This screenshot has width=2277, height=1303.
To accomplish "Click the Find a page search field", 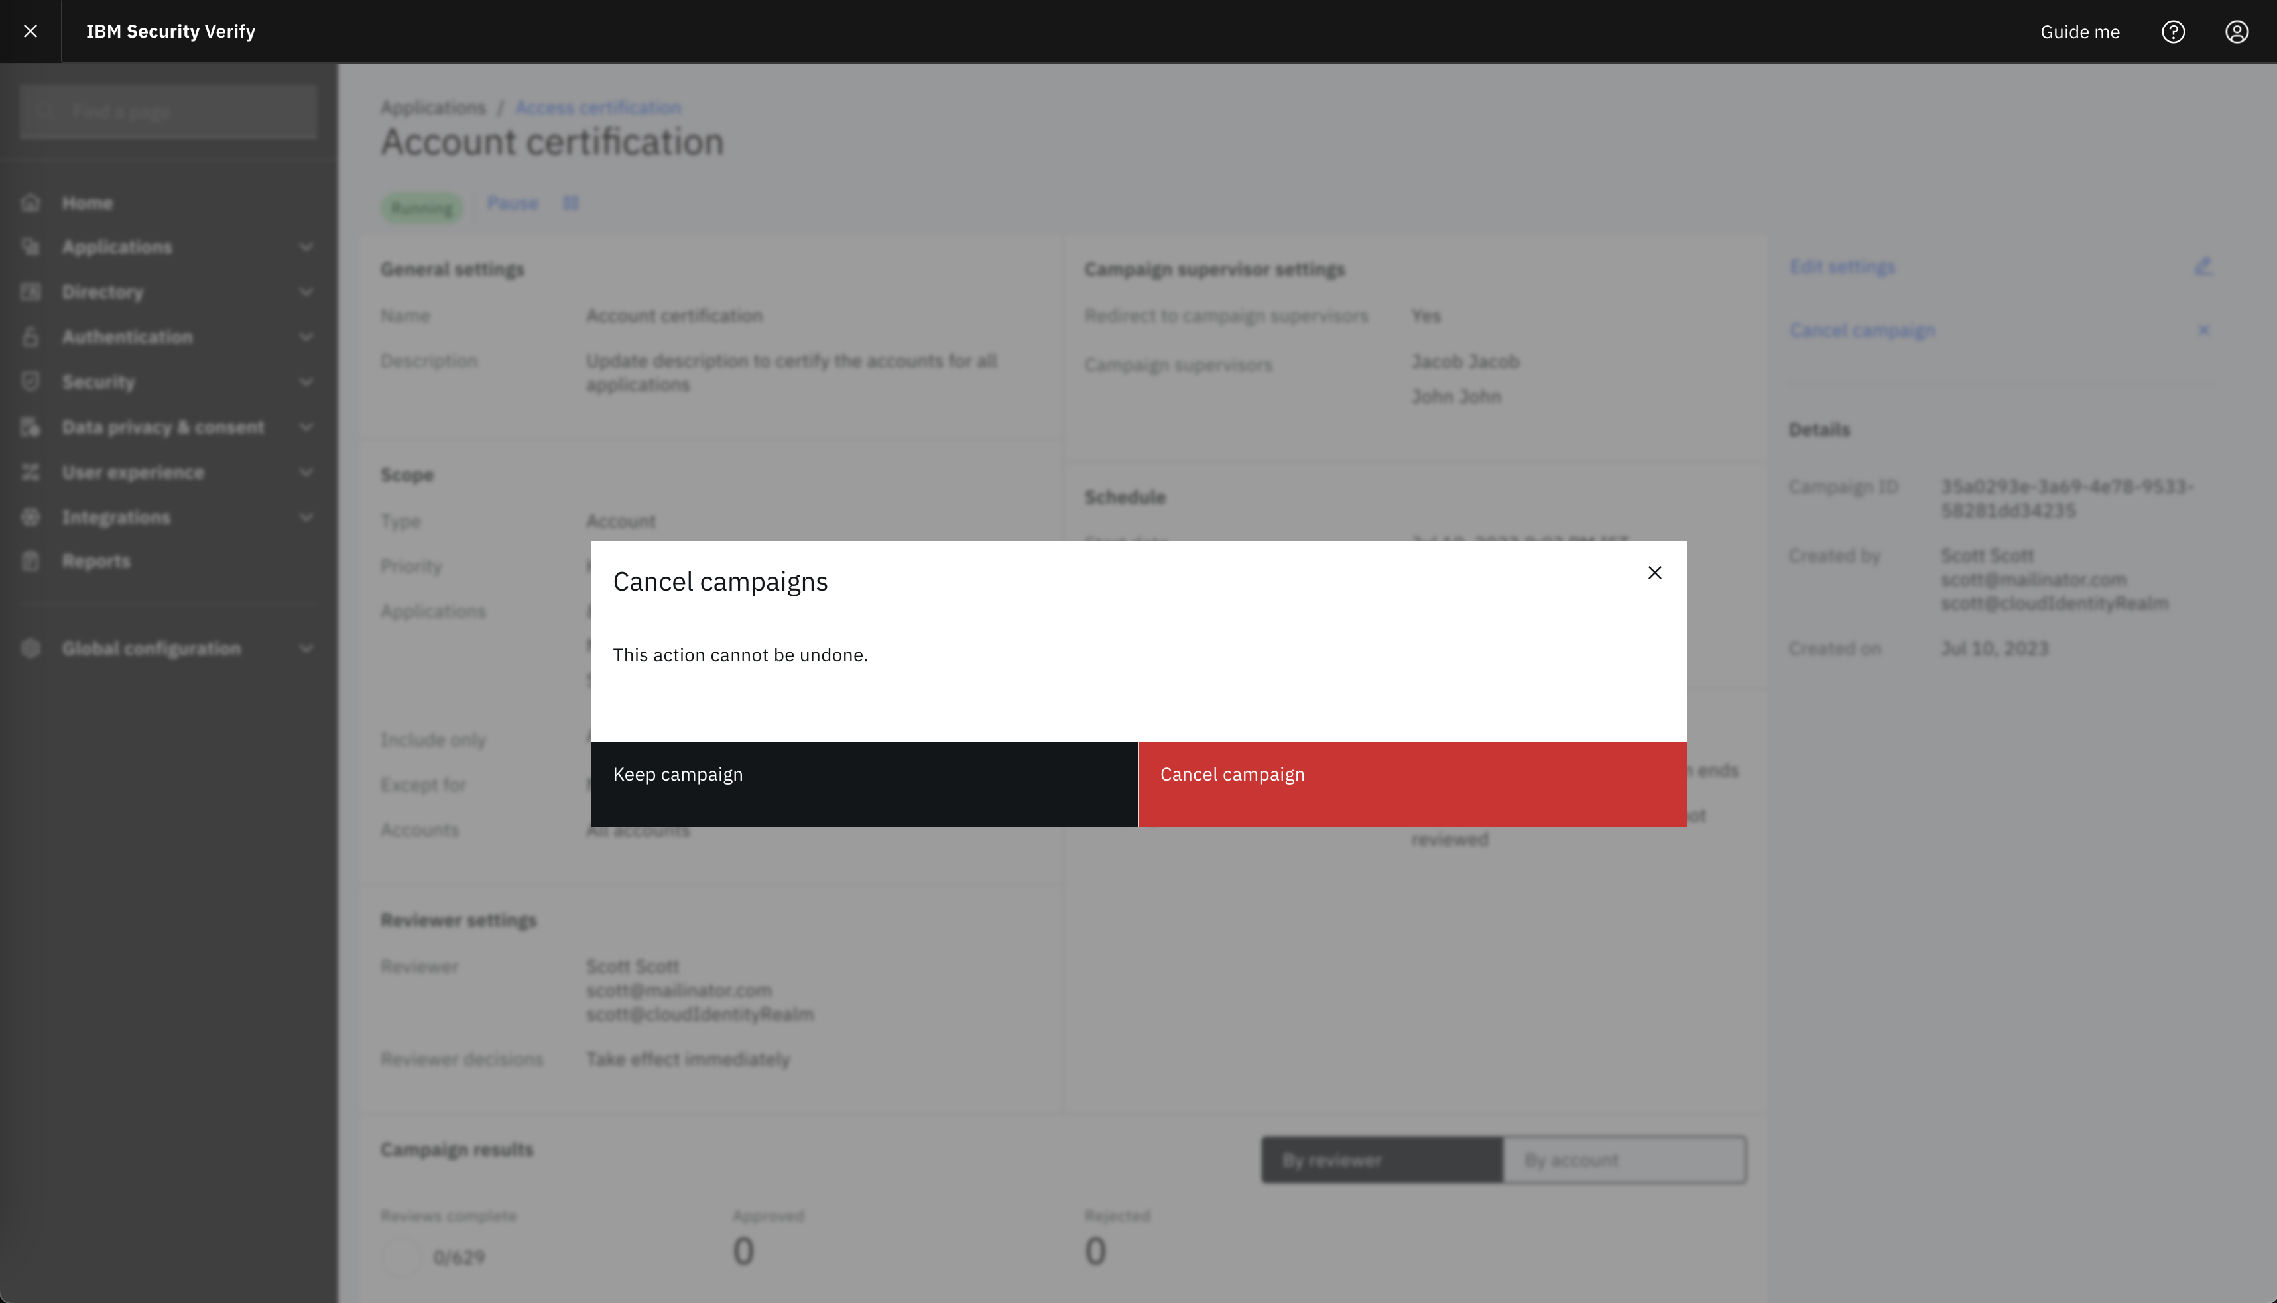I will point(168,112).
